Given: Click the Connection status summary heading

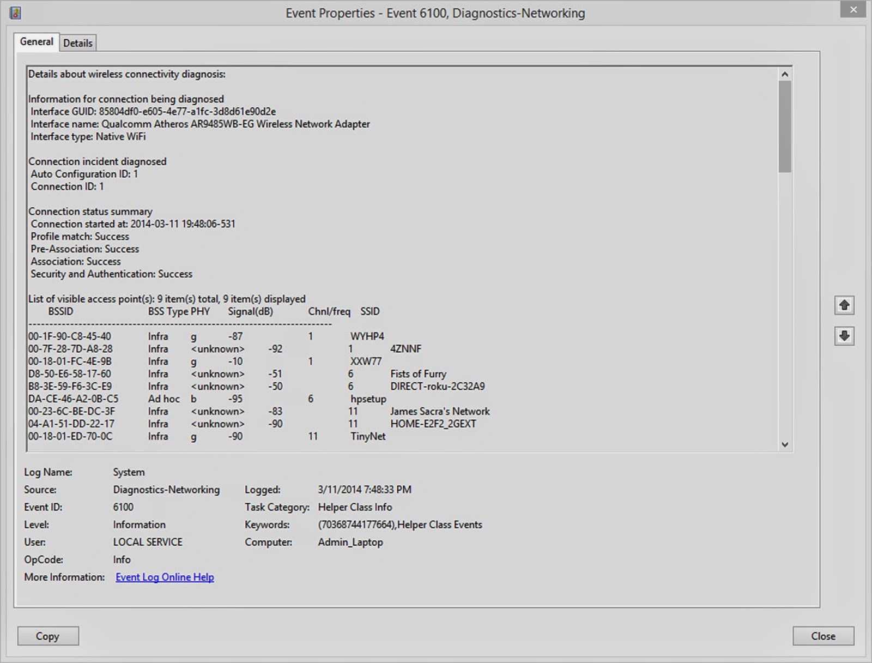Looking at the screenshot, I should (90, 212).
